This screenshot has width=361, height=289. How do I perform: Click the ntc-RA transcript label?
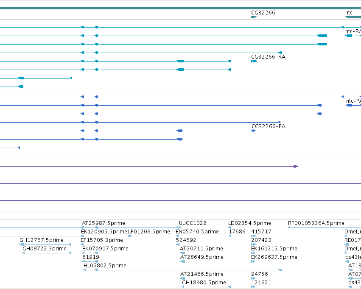click(x=353, y=31)
